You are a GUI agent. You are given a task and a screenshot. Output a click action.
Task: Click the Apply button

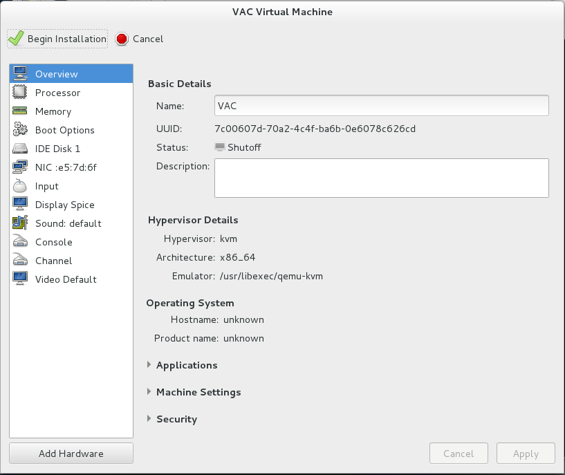point(526,454)
